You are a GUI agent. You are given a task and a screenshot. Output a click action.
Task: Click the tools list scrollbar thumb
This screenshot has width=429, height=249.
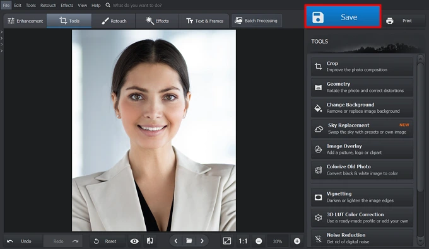pyautogui.click(x=421, y=127)
